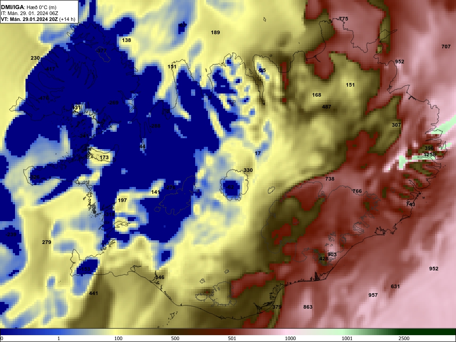The height and width of the screenshot is (342, 456).
Task: Click the legend label 2500
Action: [x=404, y=338]
